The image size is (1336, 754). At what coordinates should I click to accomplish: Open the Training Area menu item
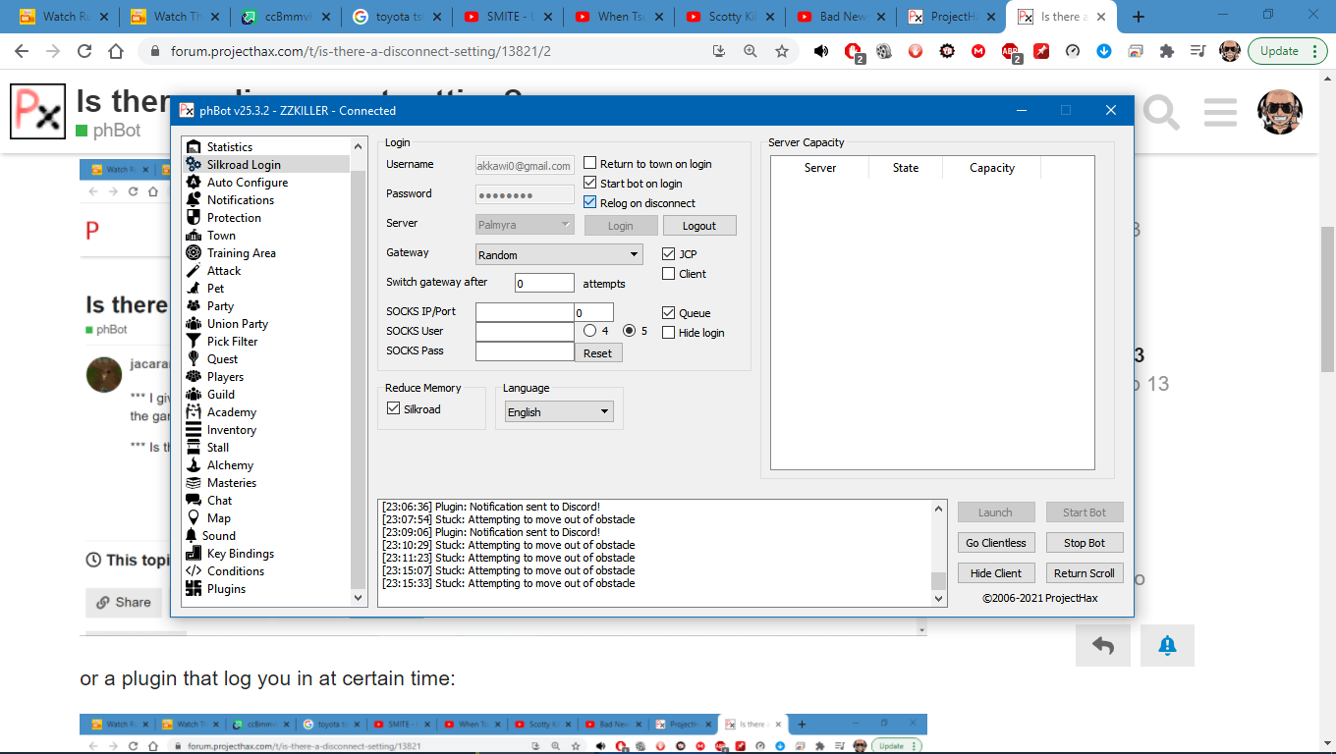coord(241,253)
